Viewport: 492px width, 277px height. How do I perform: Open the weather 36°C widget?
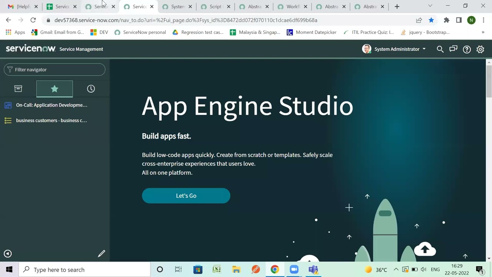[376, 270]
